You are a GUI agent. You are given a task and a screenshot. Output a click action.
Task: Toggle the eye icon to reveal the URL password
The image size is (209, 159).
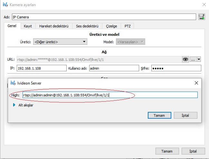(x=185, y=59)
